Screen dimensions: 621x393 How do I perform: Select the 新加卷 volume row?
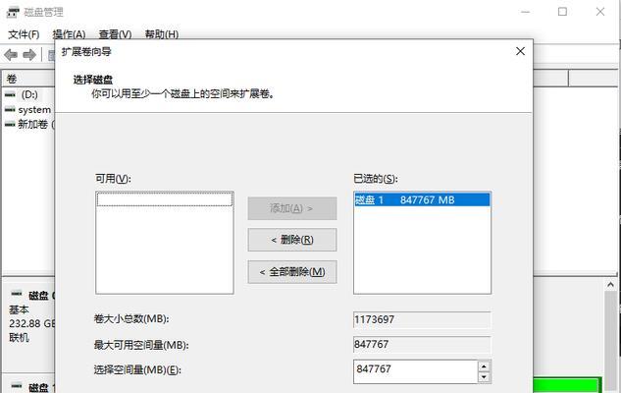[x=29, y=125]
